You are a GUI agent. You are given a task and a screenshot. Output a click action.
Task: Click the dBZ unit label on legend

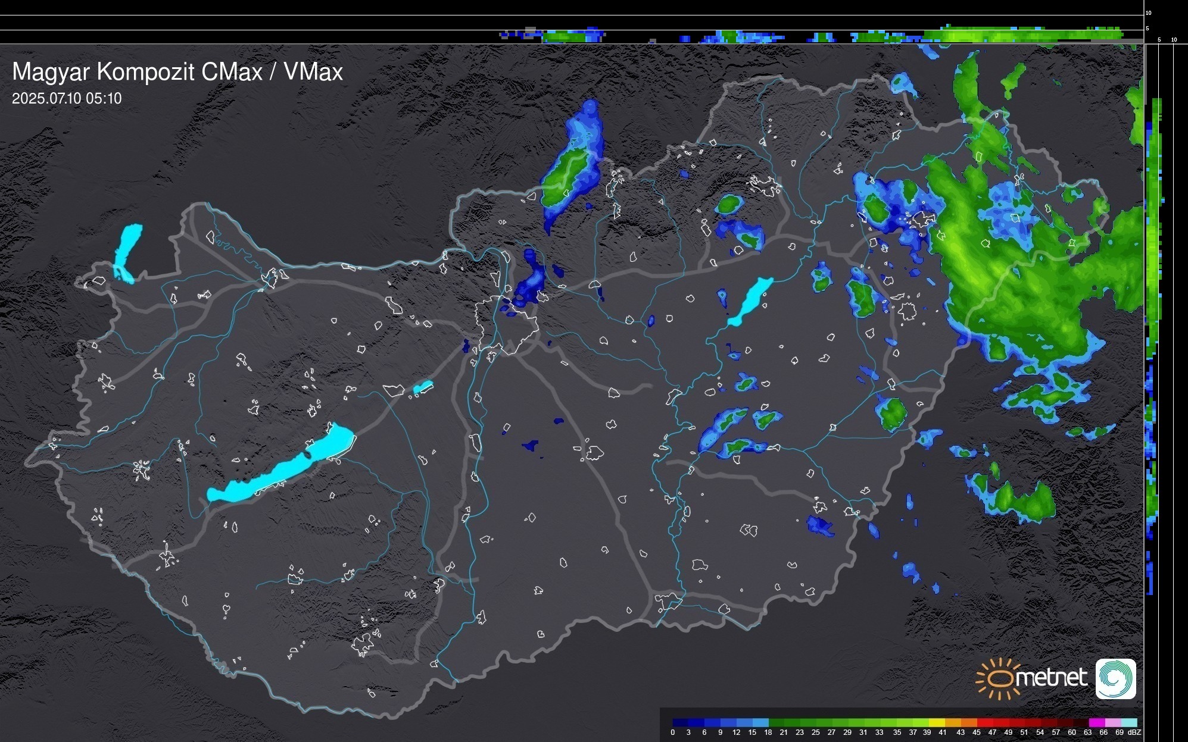tap(1134, 732)
